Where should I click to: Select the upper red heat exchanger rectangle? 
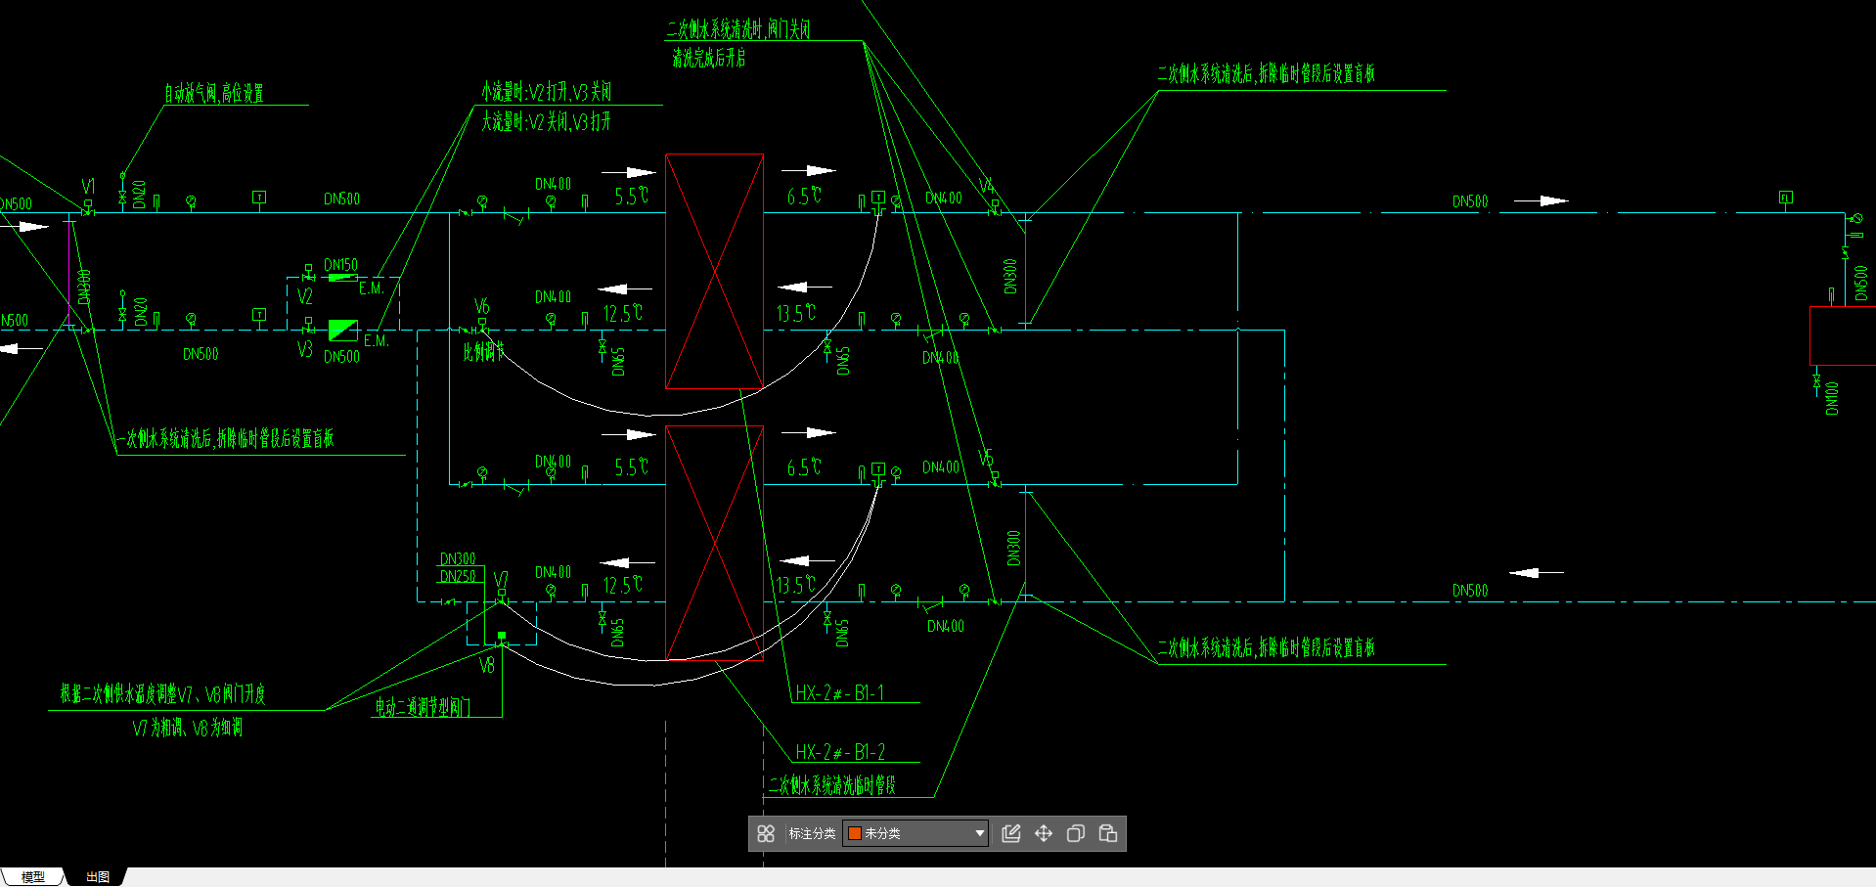tap(714, 271)
